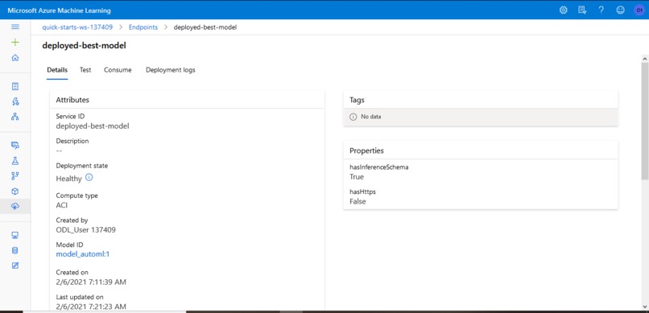649x313 pixels.
Task: Open help question mark icon
Action: coord(601,10)
